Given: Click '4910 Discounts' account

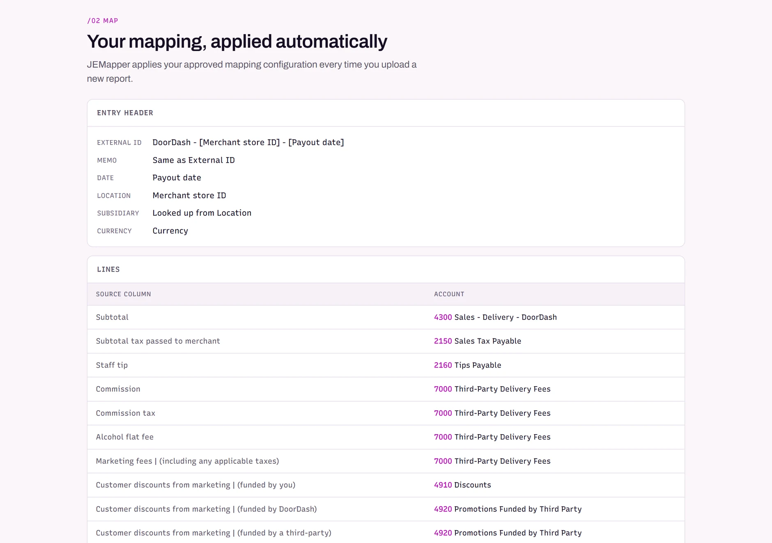Looking at the screenshot, I should coord(462,485).
